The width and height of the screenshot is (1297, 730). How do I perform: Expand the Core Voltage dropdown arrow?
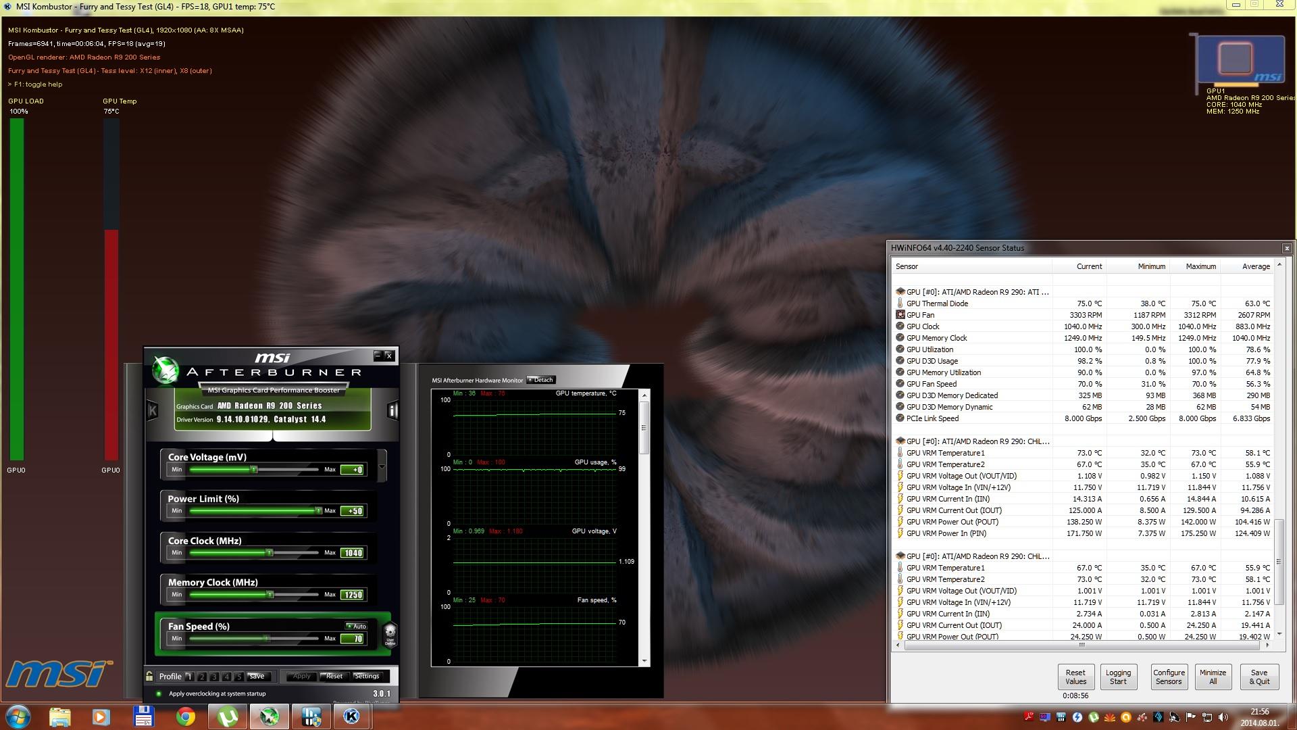(x=382, y=466)
